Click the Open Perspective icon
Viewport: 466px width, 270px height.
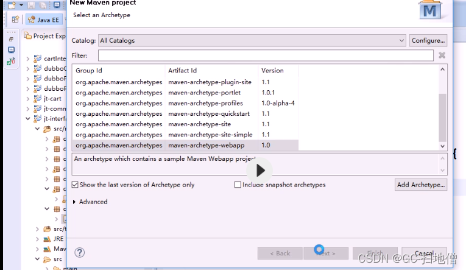15,20
